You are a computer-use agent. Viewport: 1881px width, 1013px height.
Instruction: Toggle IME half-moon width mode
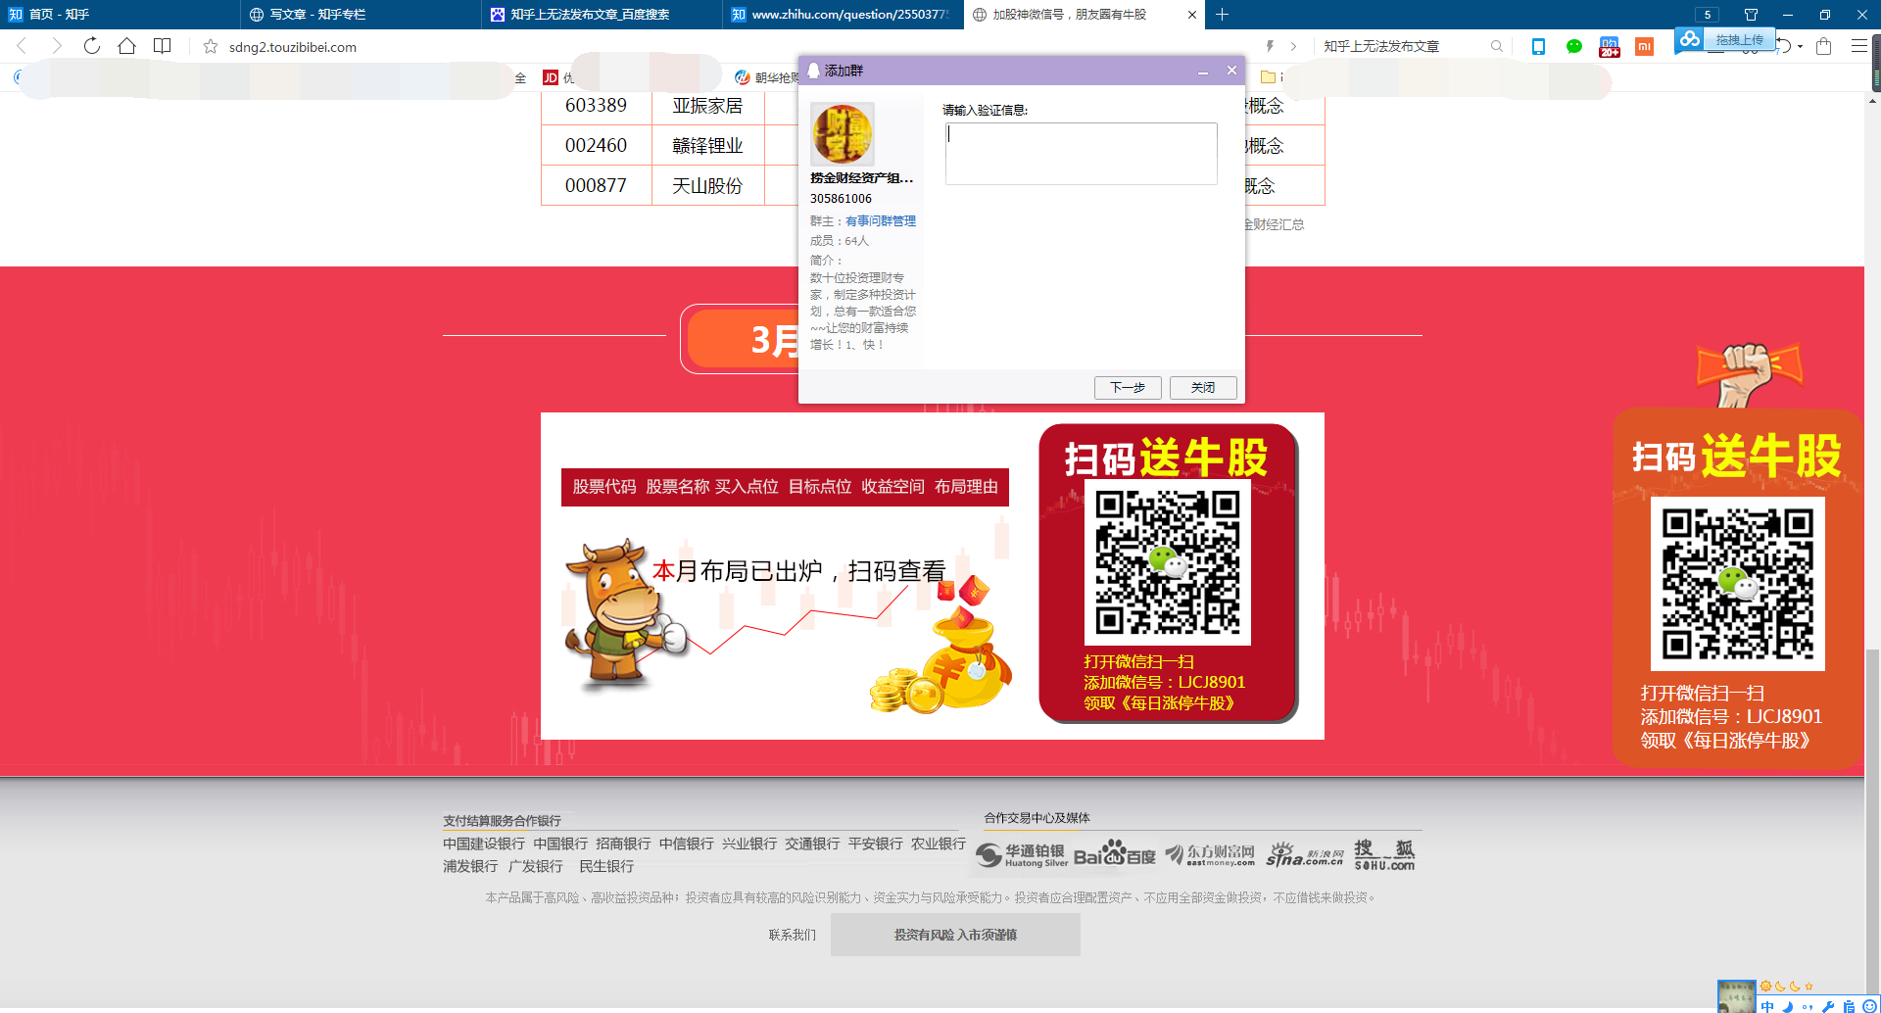(x=1787, y=1005)
